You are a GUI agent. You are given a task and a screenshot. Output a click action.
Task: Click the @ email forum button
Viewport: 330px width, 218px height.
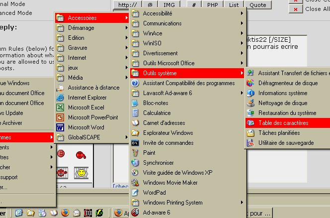(150, 4)
